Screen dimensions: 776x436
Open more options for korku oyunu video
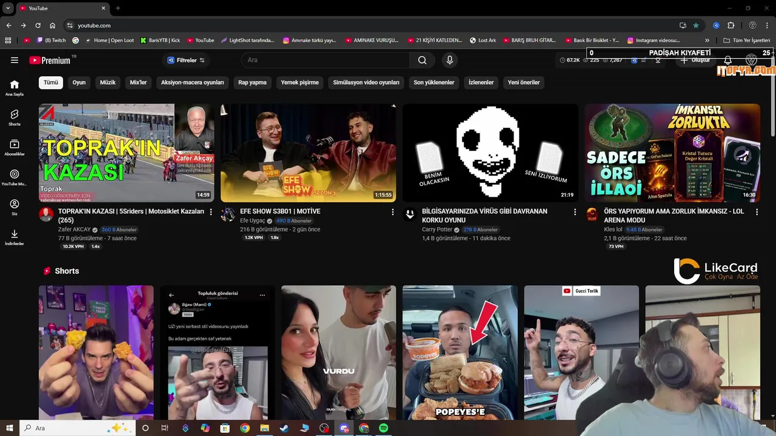coord(575,212)
